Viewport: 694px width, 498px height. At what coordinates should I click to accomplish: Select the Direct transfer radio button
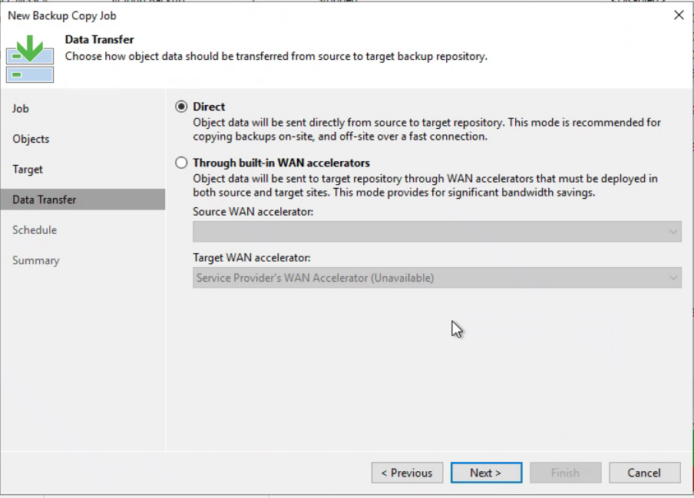tap(181, 107)
